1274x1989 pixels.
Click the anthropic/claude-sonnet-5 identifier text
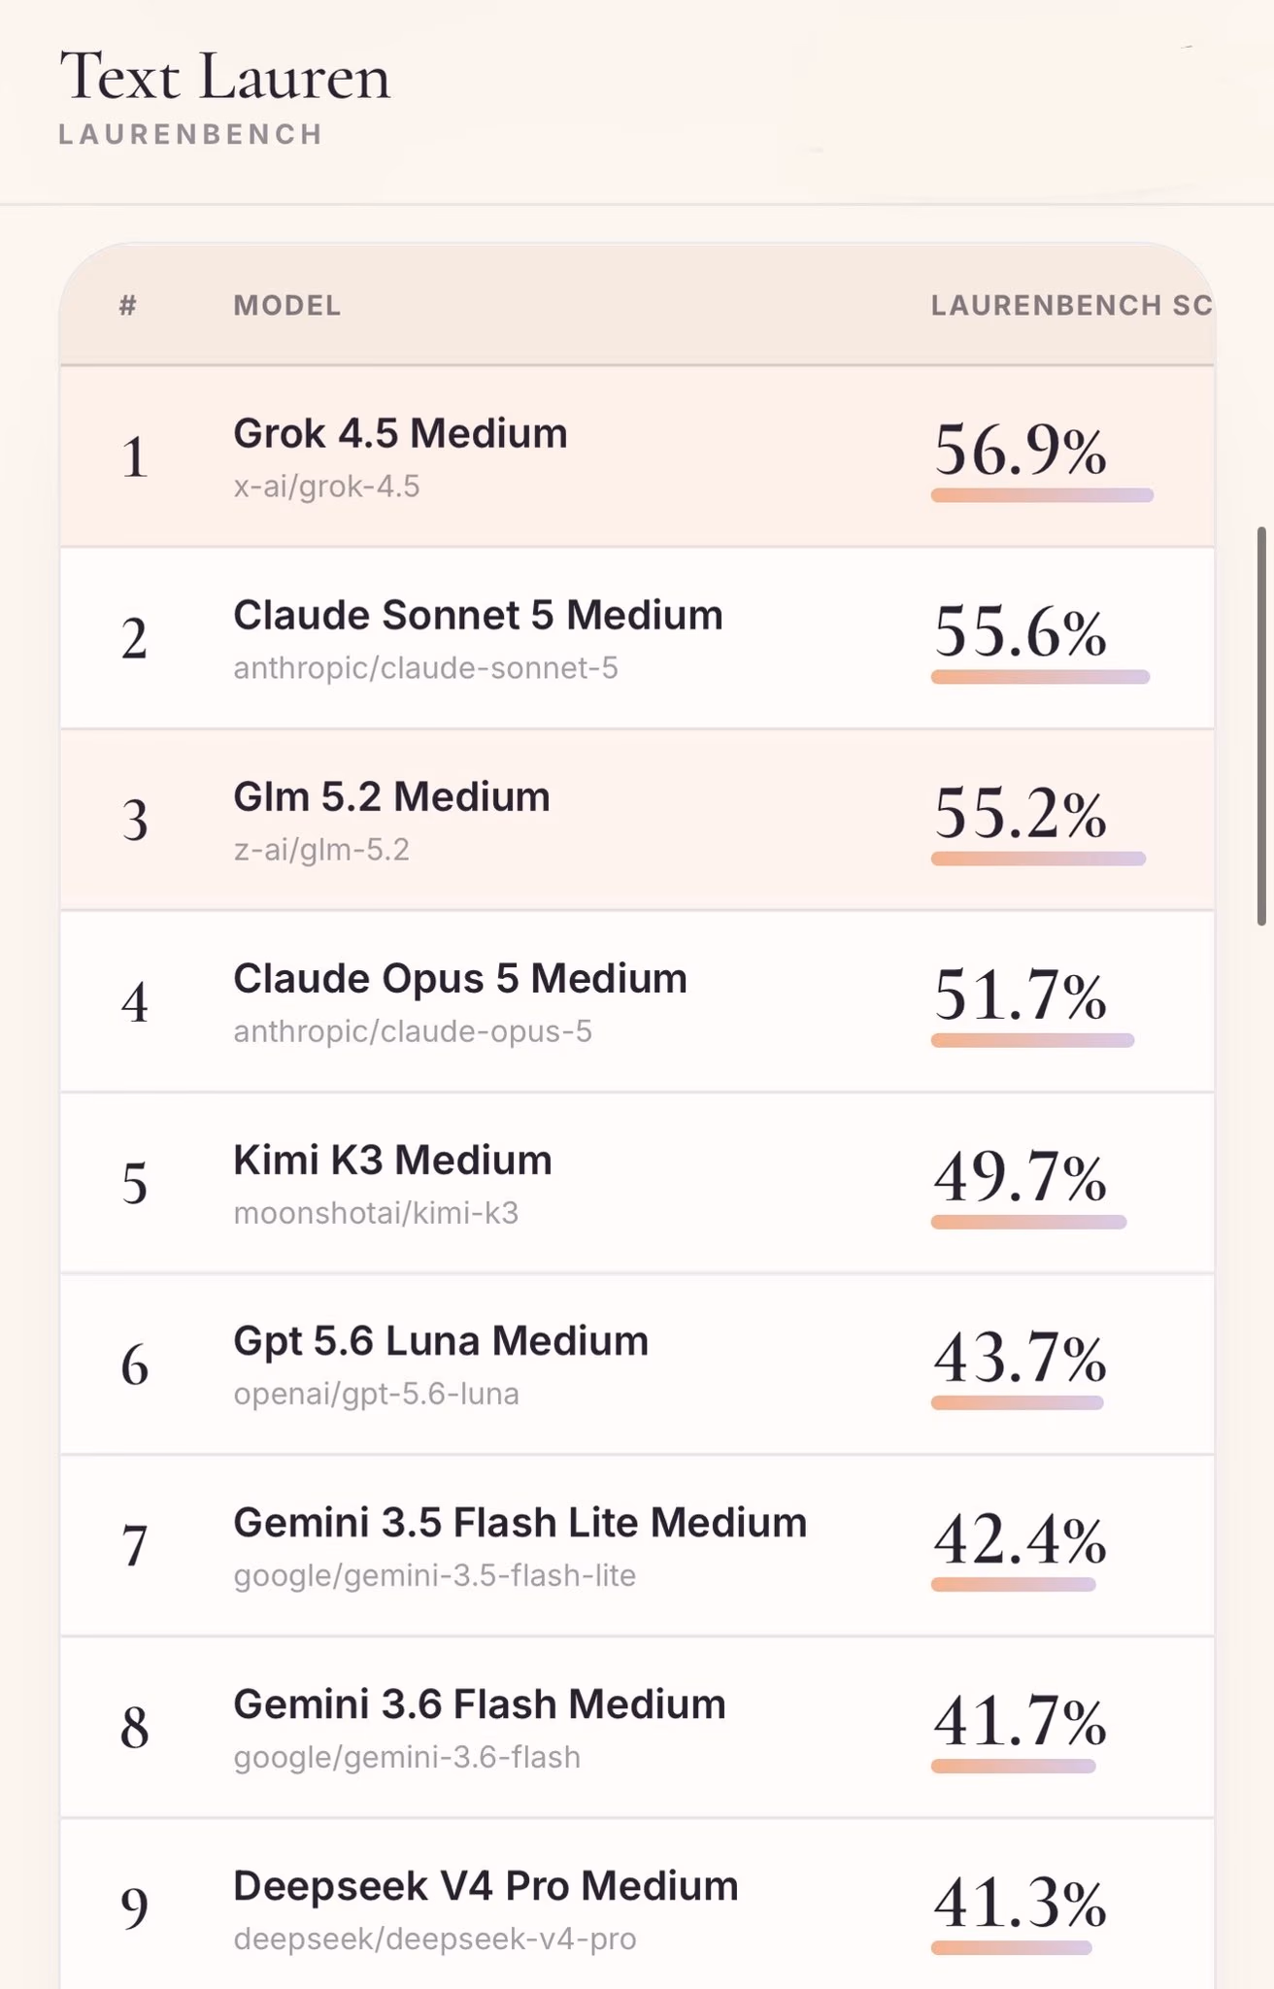425,668
